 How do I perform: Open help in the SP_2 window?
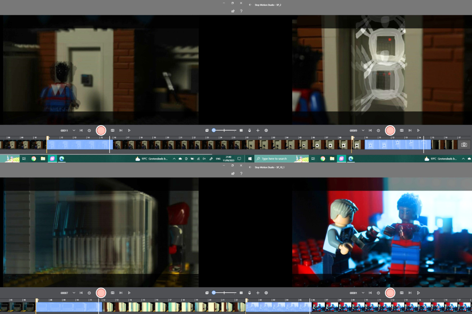[x=241, y=11]
